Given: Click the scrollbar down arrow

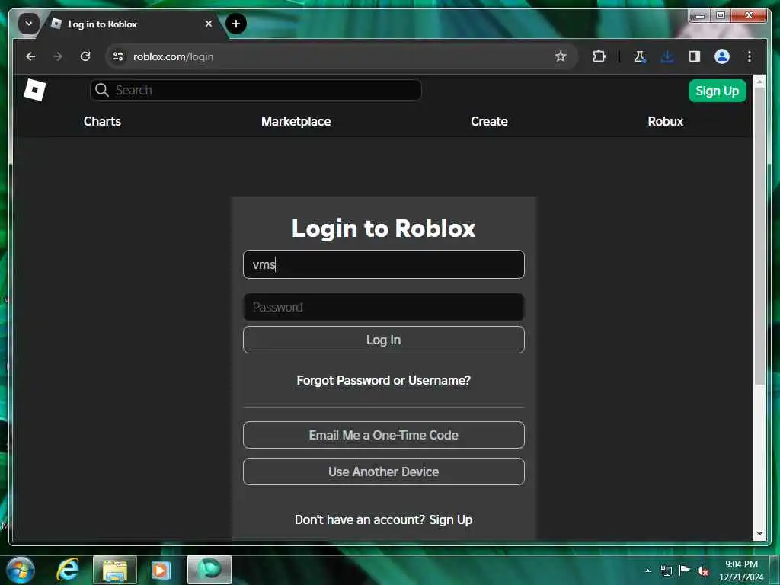Looking at the screenshot, I should pyautogui.click(x=759, y=534).
